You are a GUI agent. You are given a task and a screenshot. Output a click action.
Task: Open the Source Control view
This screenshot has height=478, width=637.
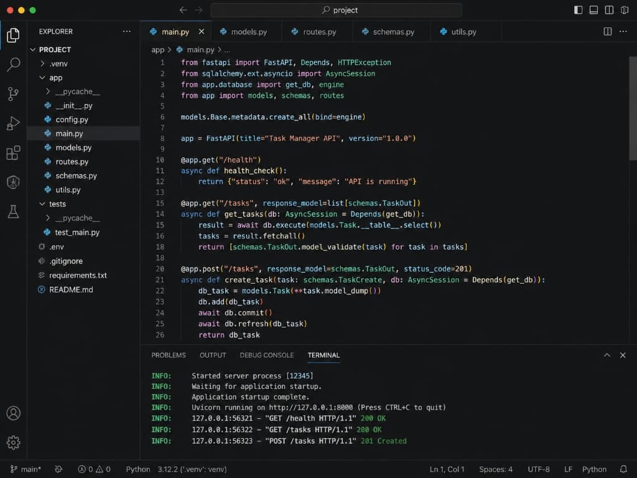[x=13, y=94]
